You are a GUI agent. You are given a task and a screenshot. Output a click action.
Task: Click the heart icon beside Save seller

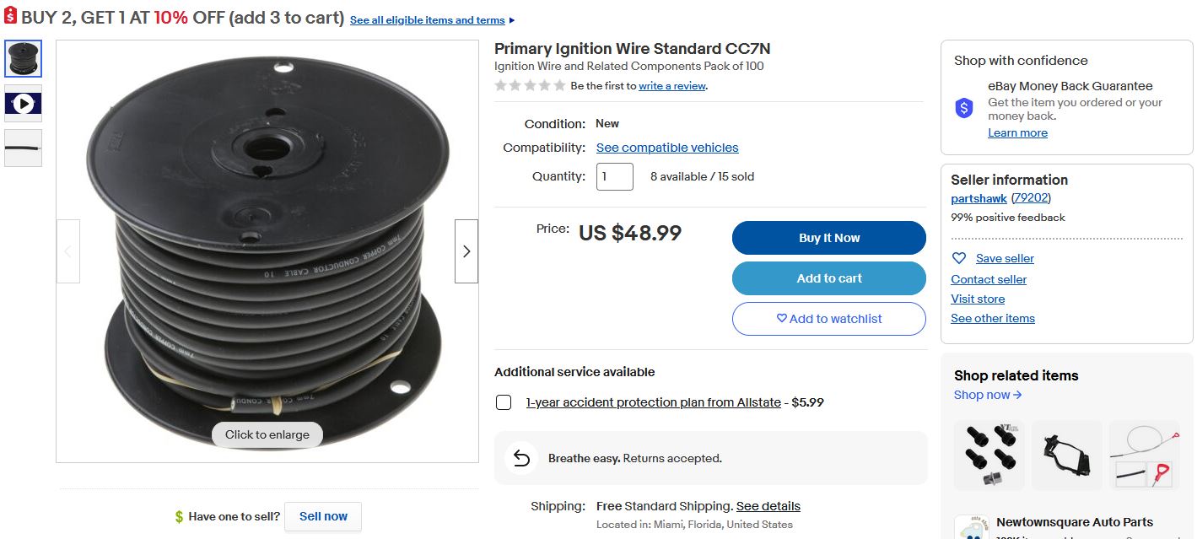[x=958, y=258]
